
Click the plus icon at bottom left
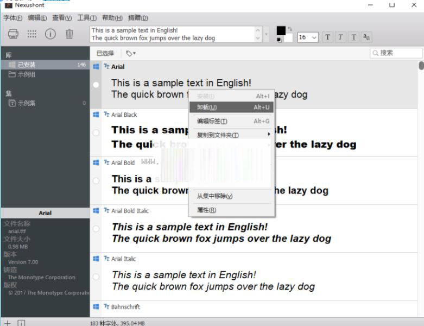pyautogui.click(x=8, y=322)
